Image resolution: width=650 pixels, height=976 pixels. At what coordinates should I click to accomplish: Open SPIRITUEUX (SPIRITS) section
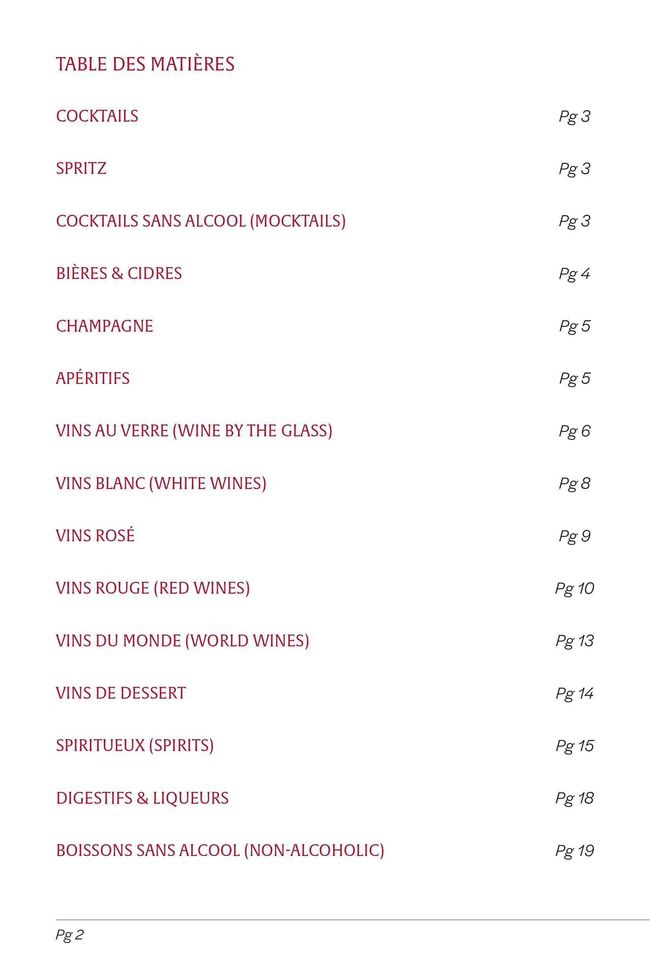tap(135, 746)
